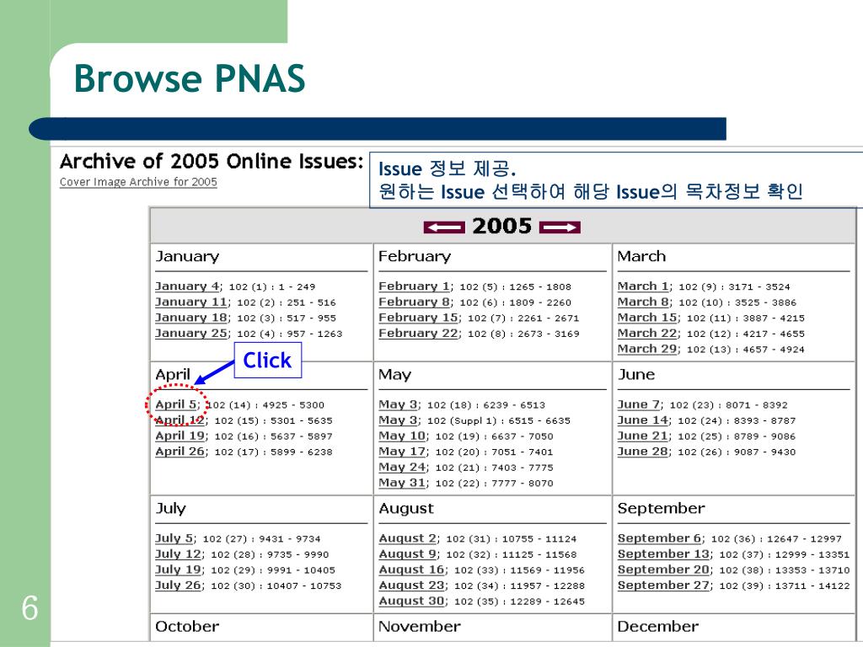The width and height of the screenshot is (863, 647).
Task: Open the July 19 issue
Action: [178, 570]
